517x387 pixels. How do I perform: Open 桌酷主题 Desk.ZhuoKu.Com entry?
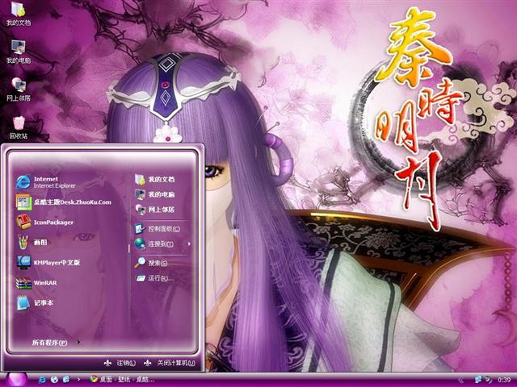pyautogui.click(x=64, y=202)
